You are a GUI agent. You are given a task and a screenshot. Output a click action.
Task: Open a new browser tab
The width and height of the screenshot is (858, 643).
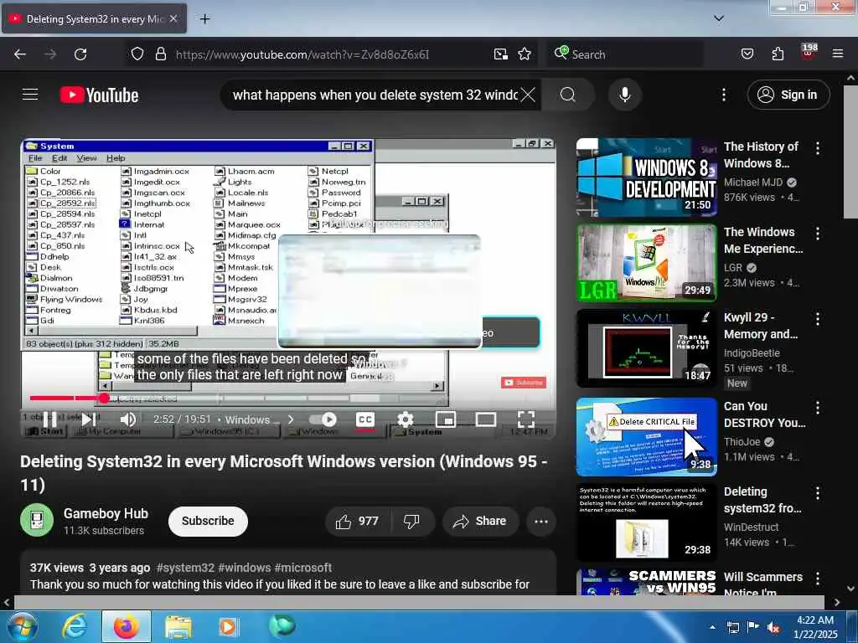pyautogui.click(x=204, y=19)
